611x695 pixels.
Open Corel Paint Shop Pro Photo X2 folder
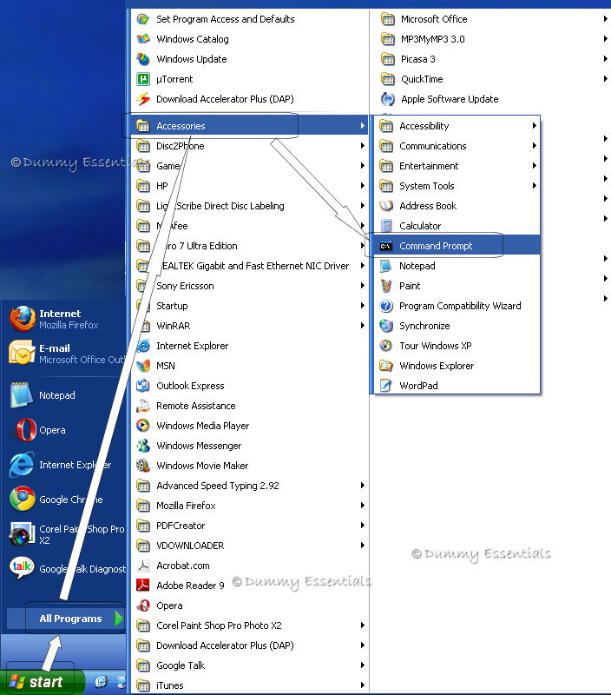[x=250, y=625]
